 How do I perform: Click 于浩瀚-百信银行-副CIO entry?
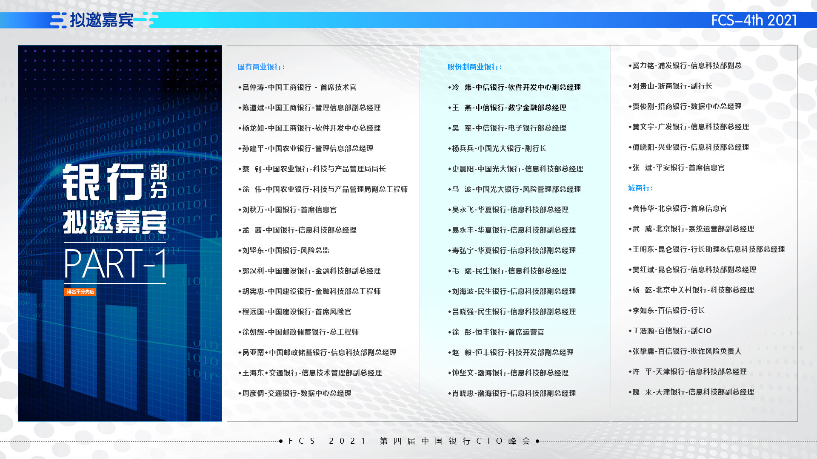[670, 331]
